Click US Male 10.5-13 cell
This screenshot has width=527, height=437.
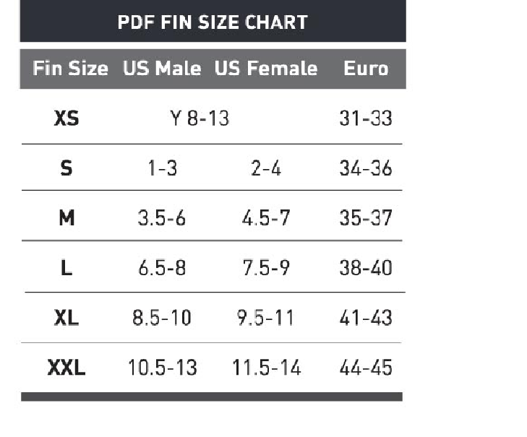point(162,368)
